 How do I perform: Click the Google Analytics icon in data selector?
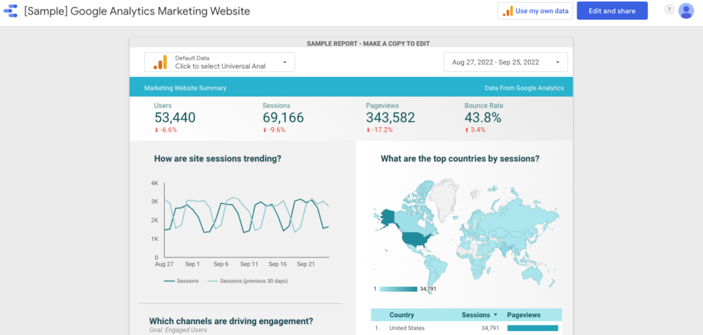coord(160,62)
